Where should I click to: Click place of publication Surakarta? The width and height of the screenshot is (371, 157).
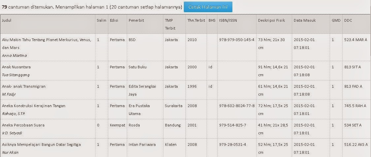tap(174, 106)
